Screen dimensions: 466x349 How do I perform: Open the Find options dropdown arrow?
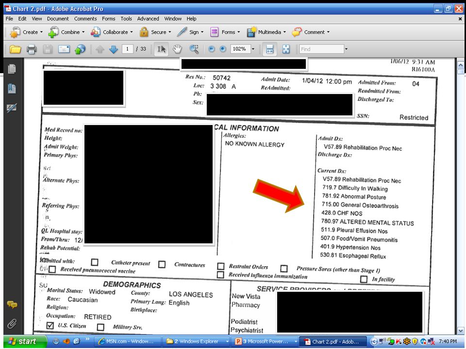click(x=346, y=49)
